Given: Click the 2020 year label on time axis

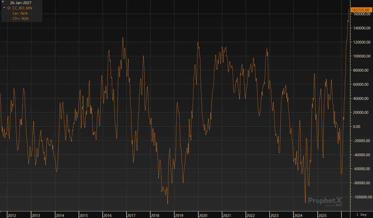Looking at the screenshot, I should click(203, 215).
